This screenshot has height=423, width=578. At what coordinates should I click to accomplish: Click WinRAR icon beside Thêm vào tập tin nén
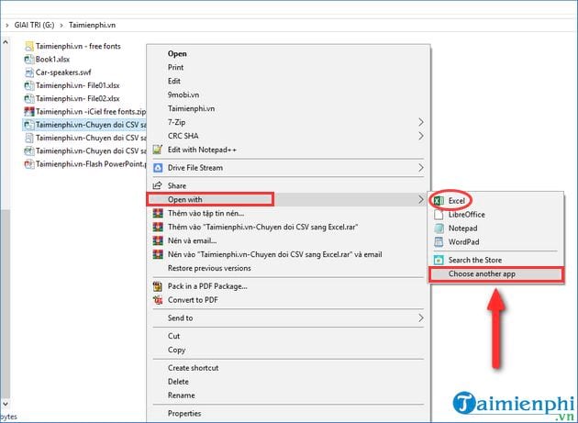(x=158, y=213)
